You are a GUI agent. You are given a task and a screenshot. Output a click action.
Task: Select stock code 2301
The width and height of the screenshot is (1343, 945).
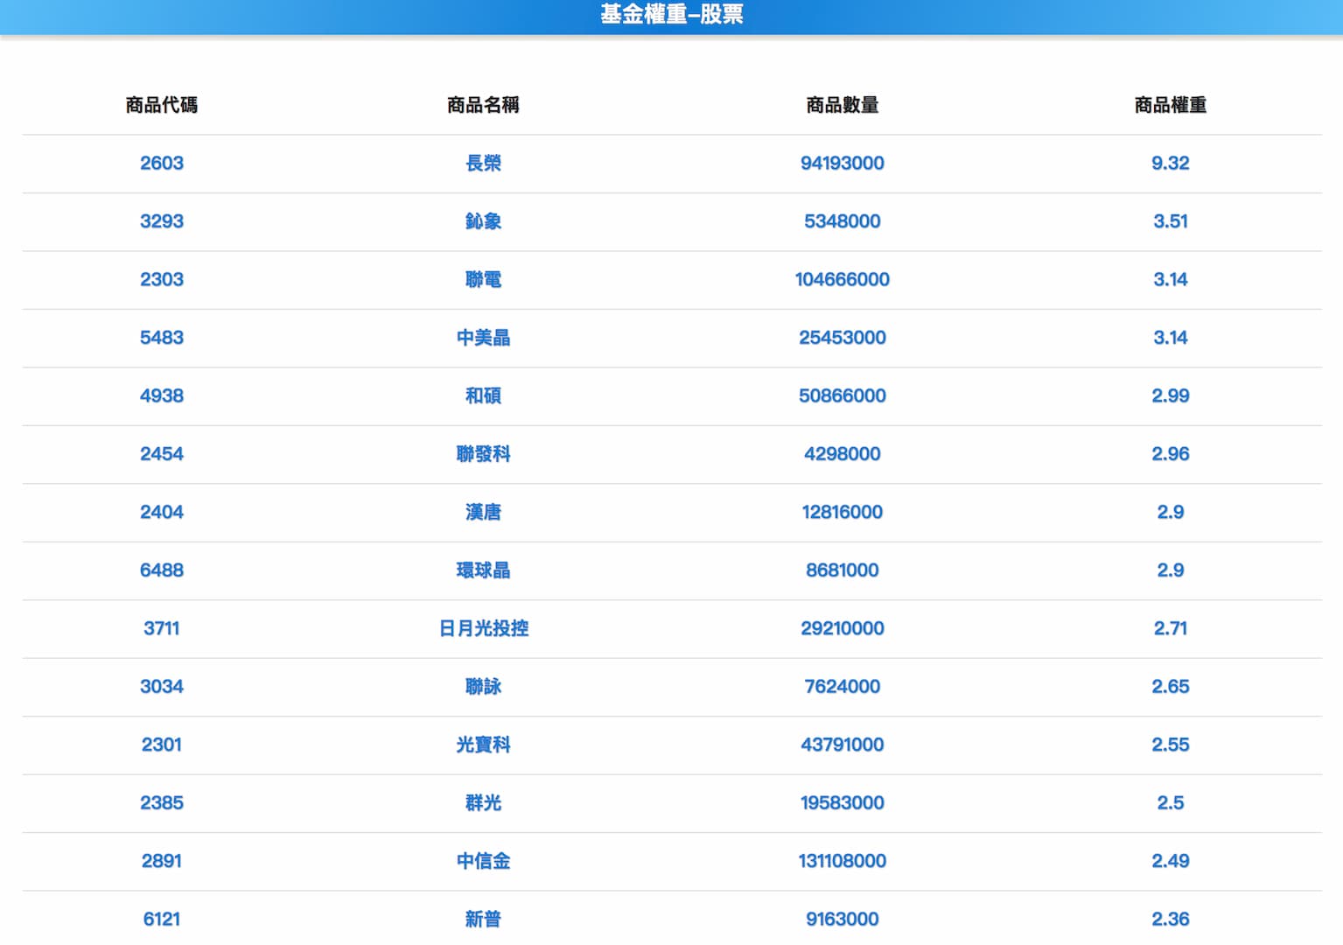pos(162,745)
